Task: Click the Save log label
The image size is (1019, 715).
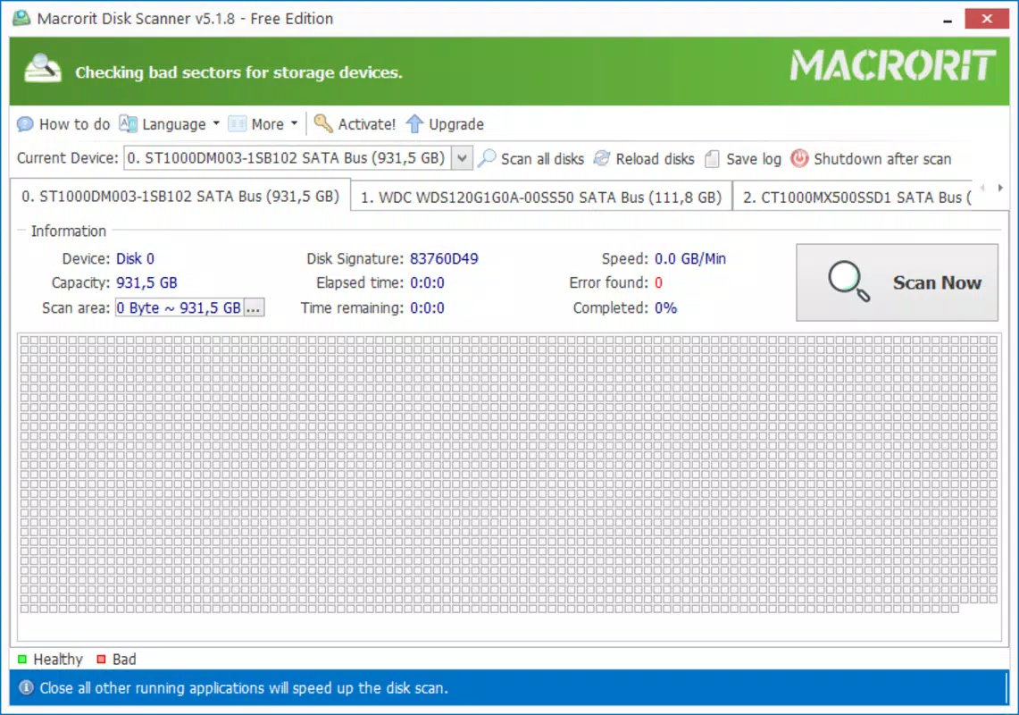Action: click(753, 159)
